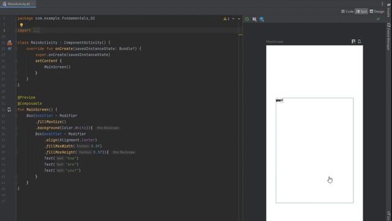392x221 pixels.
Task: Go to previous highlighted problem arrow
Action: click(233, 19)
